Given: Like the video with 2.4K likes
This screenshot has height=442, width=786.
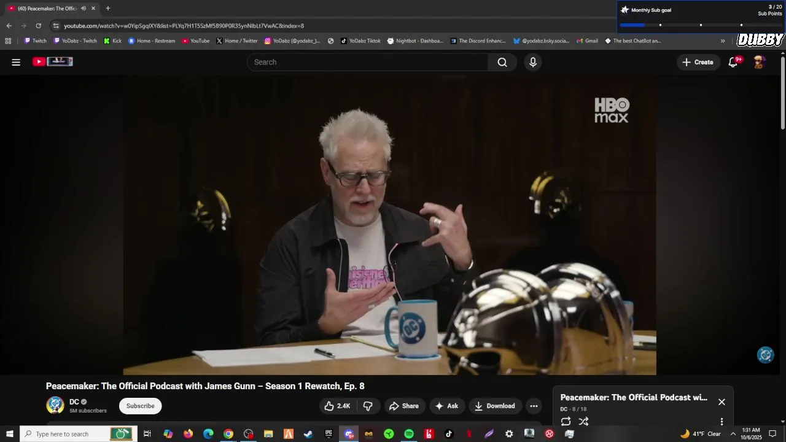Looking at the screenshot, I should (337, 406).
